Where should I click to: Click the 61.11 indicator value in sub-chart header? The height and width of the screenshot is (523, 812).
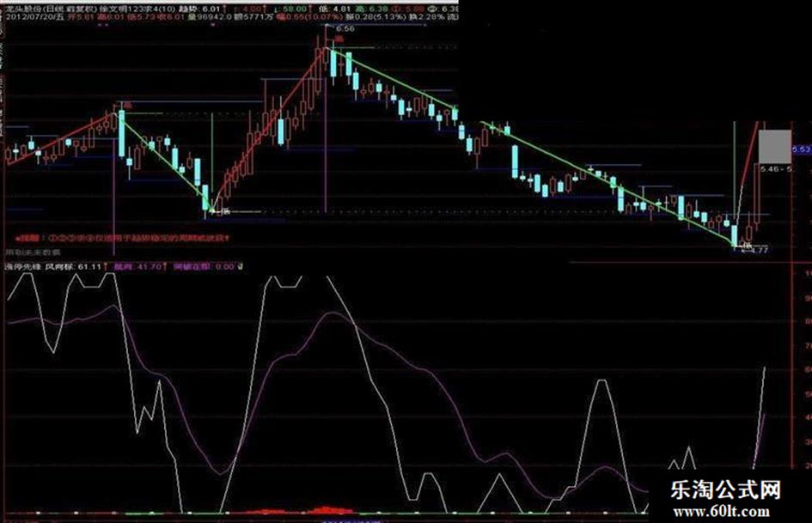[x=89, y=267]
